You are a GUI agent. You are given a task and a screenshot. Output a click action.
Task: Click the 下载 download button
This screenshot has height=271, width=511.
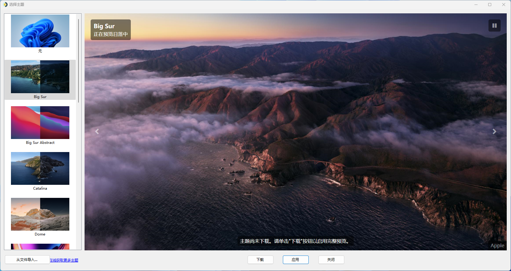260,260
